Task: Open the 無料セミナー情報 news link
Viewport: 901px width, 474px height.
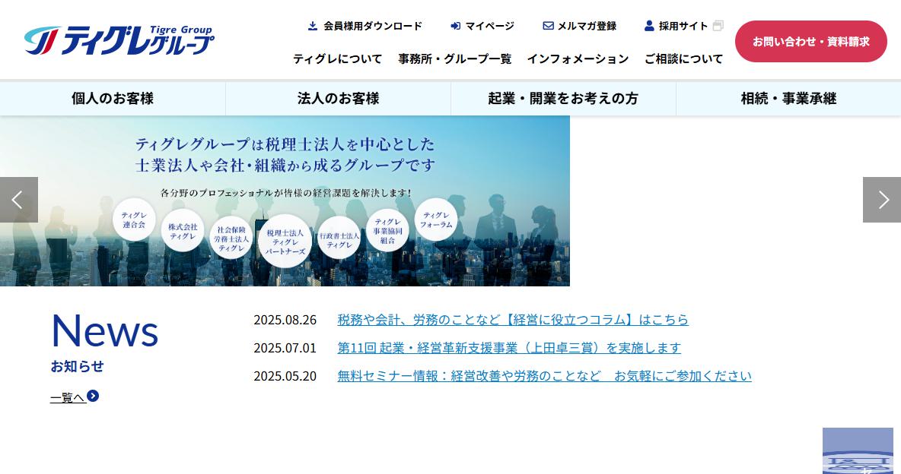Action: click(x=544, y=376)
